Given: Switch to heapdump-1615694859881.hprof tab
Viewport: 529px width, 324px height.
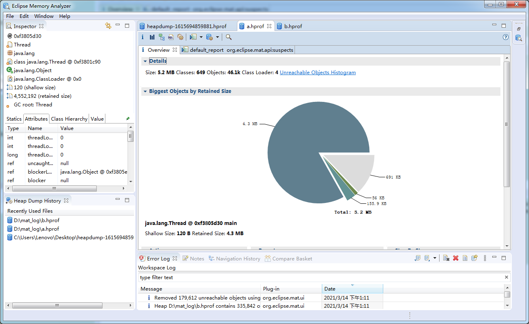Looking at the screenshot, I should (x=187, y=26).
